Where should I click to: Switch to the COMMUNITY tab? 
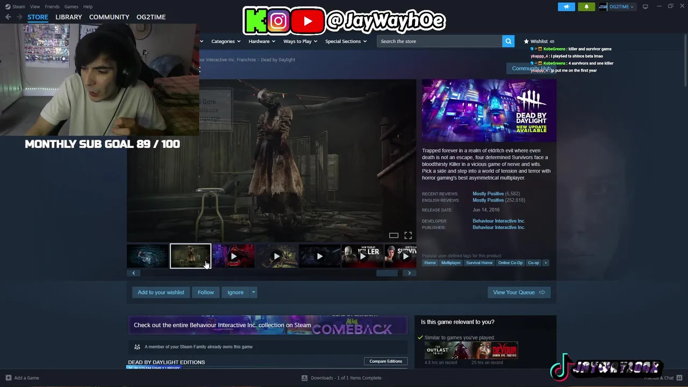(109, 17)
